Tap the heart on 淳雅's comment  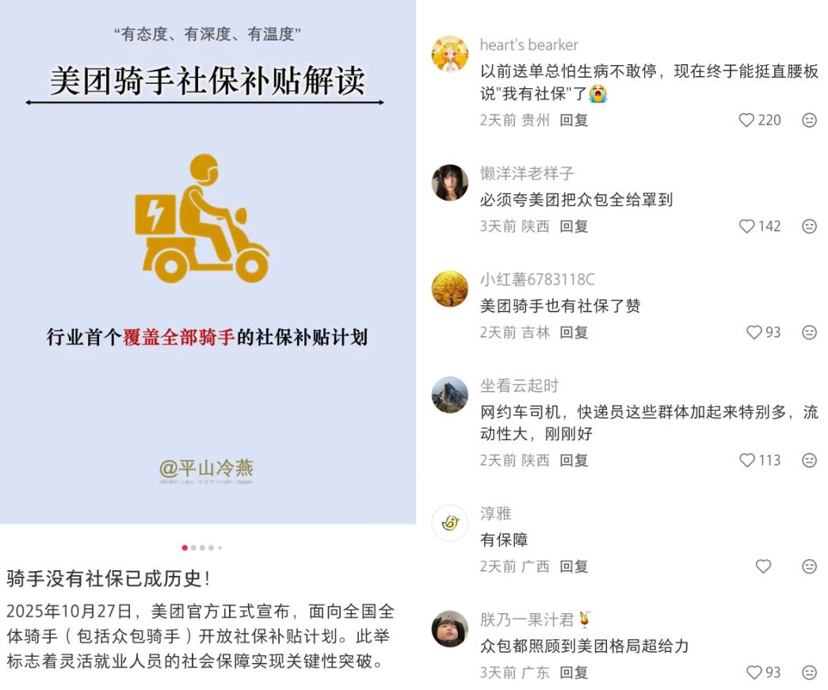(x=764, y=566)
